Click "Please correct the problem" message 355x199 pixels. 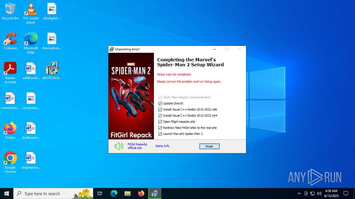point(189,82)
